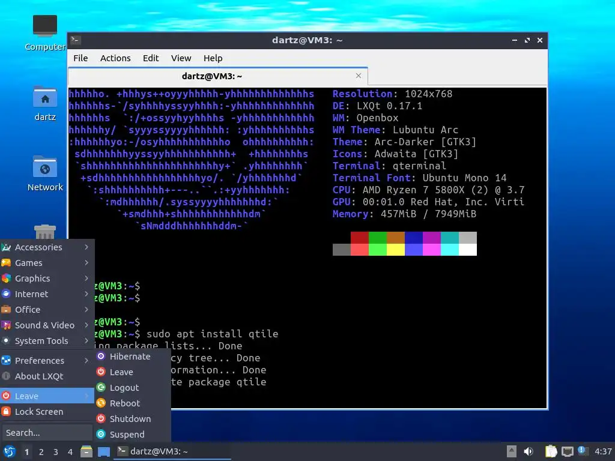Launch file manager from panel quicklaunch

[x=86, y=451]
